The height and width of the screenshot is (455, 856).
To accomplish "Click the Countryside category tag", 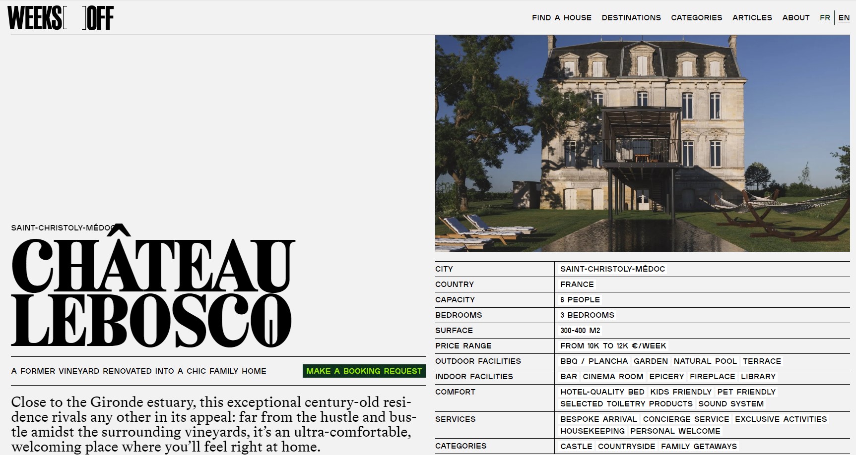I will point(626,447).
